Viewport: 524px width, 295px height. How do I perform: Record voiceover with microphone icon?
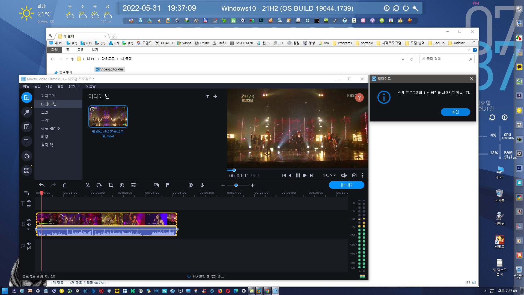coord(202,185)
